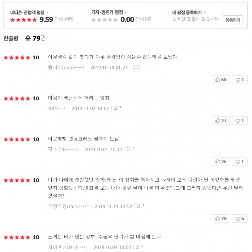
Task: Dislike the 펑스 review
Action: pos(240,162)
